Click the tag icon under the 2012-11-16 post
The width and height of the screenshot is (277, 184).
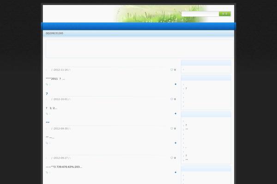click(x=47, y=84)
